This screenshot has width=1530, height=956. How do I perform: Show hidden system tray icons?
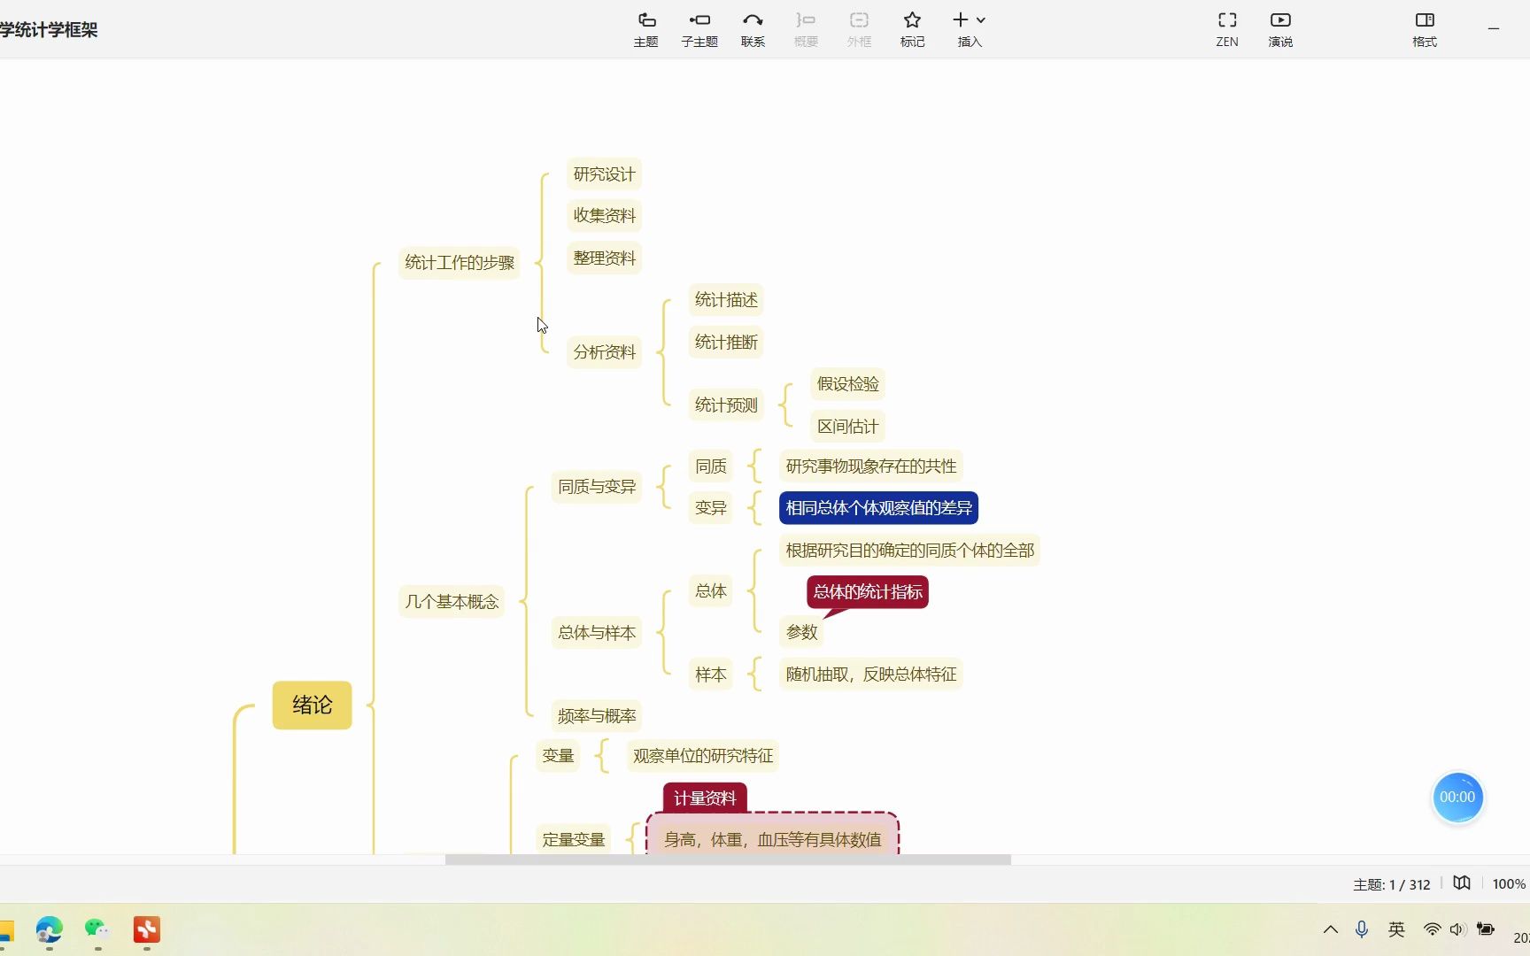pyautogui.click(x=1330, y=929)
